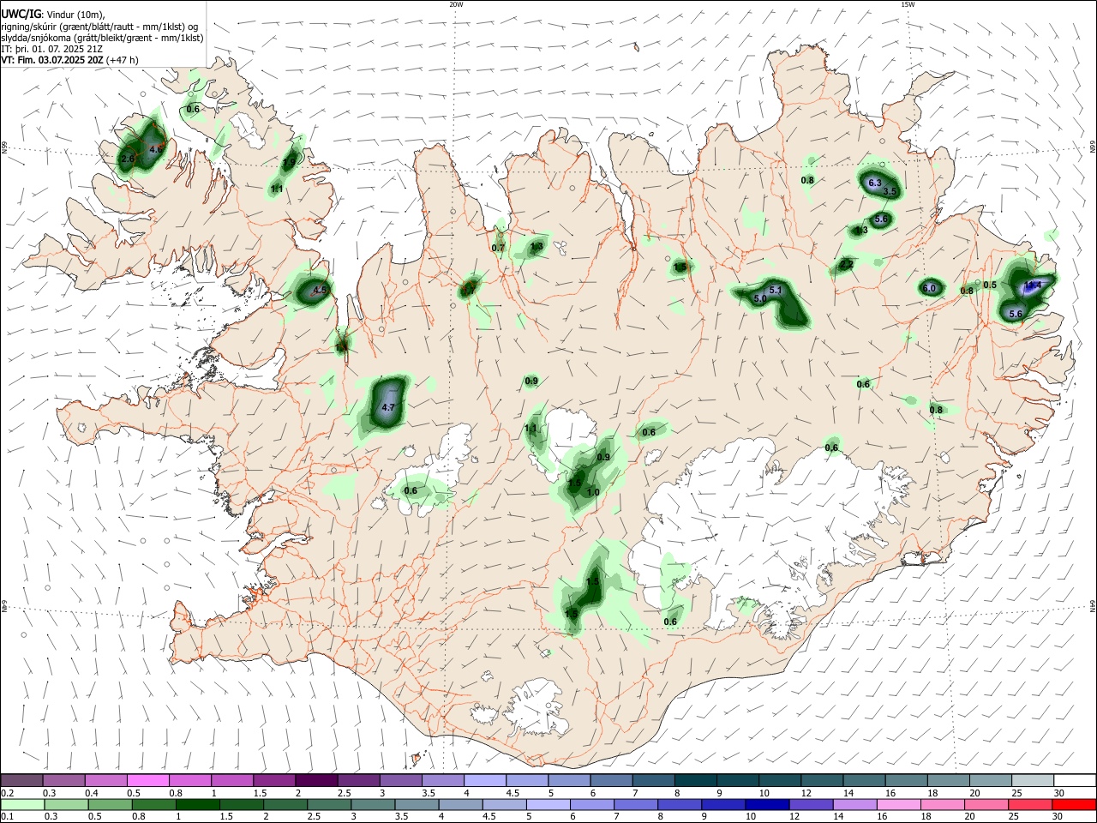
Task: Click the 4.6 precipitation value
Action: 155,149
